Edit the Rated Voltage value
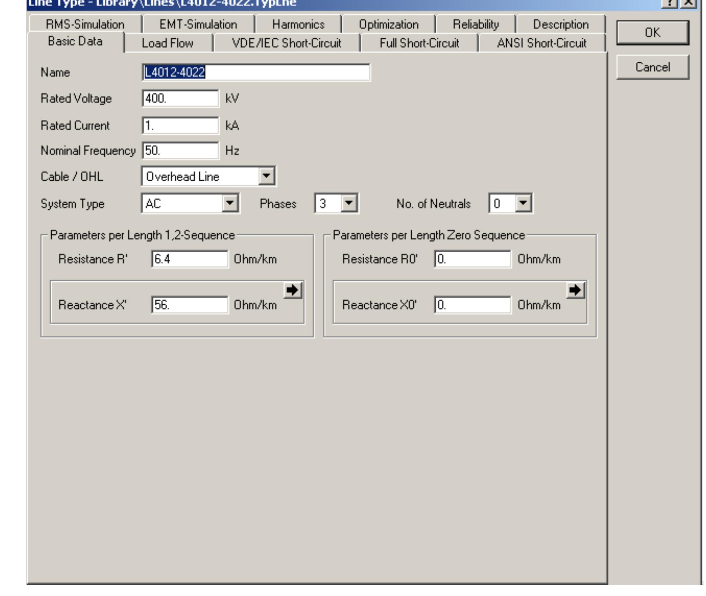Screen dimensions: 706x596 pyautogui.click(x=181, y=98)
